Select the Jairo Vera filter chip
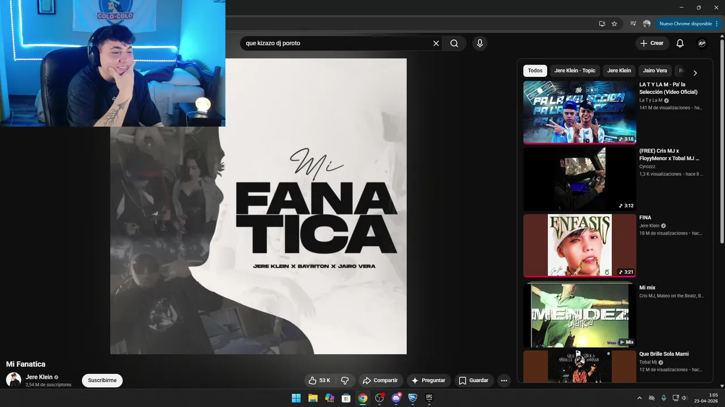Viewport: 725px width, 407px height. tap(655, 71)
